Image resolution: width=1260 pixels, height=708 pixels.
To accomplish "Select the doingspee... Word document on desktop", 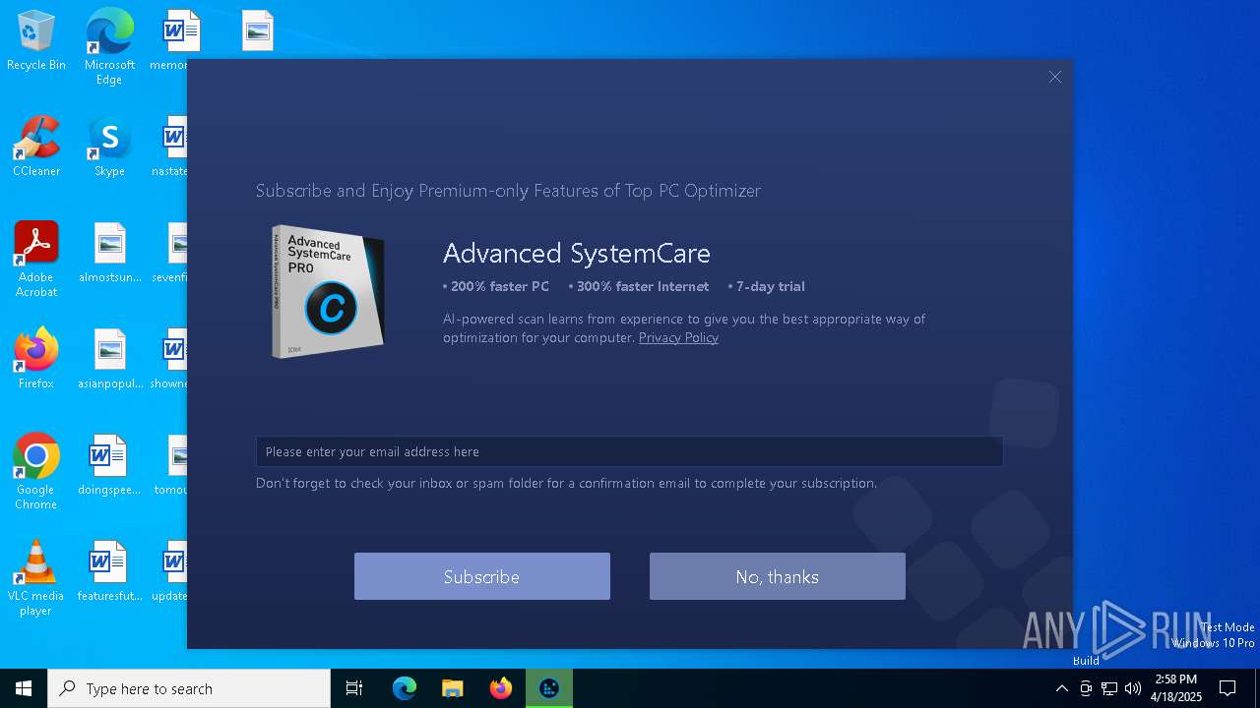I will (x=109, y=466).
